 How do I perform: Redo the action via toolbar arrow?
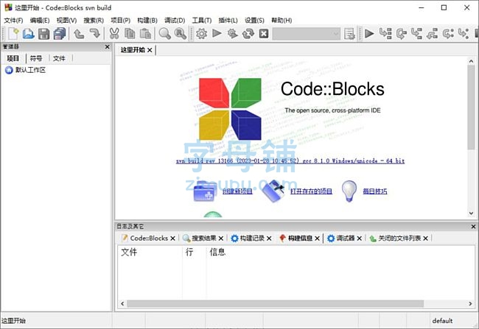point(95,34)
